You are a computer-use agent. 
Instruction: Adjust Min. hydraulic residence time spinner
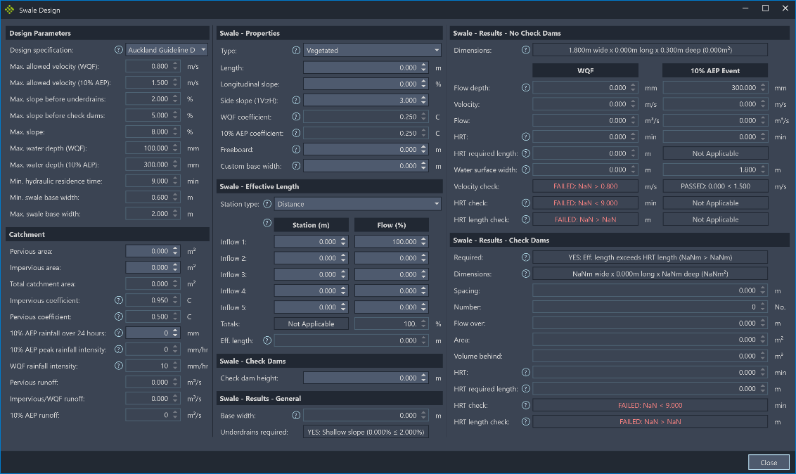click(175, 181)
